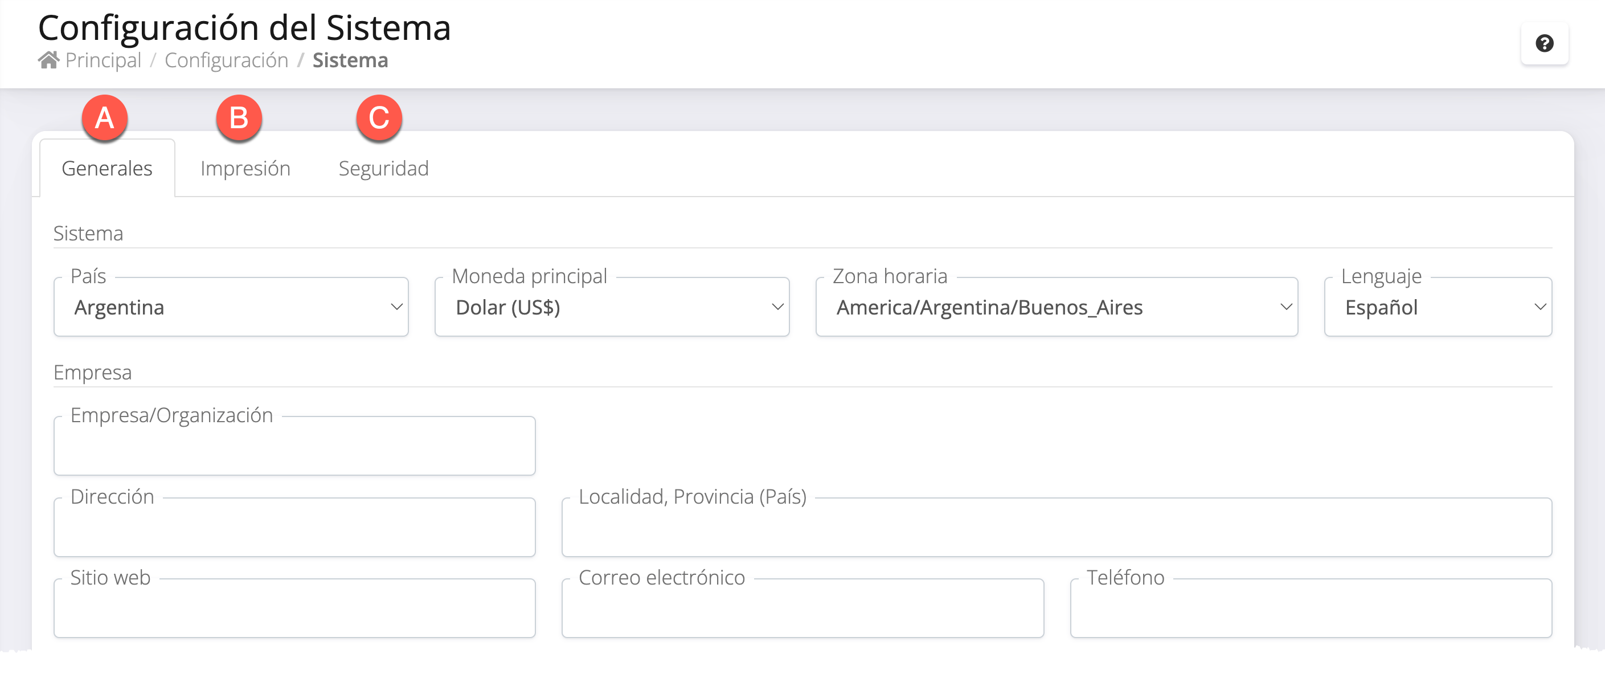The image size is (1605, 686).
Task: Open the Configuración breadcrumb link
Action: pyautogui.click(x=226, y=60)
